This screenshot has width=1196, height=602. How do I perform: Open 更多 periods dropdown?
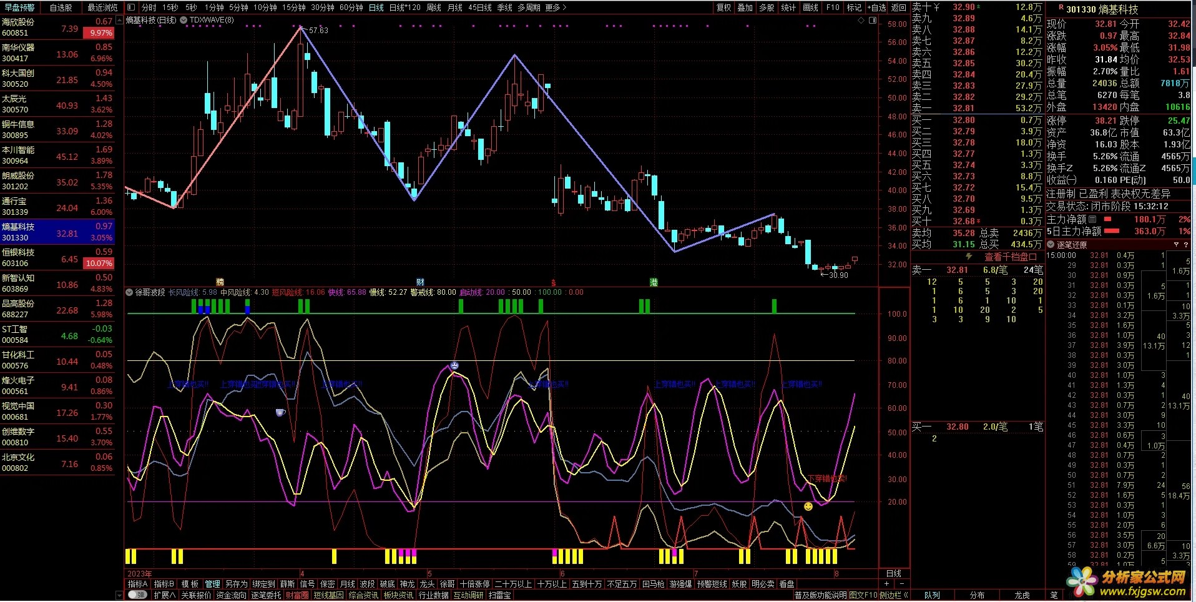556,7
